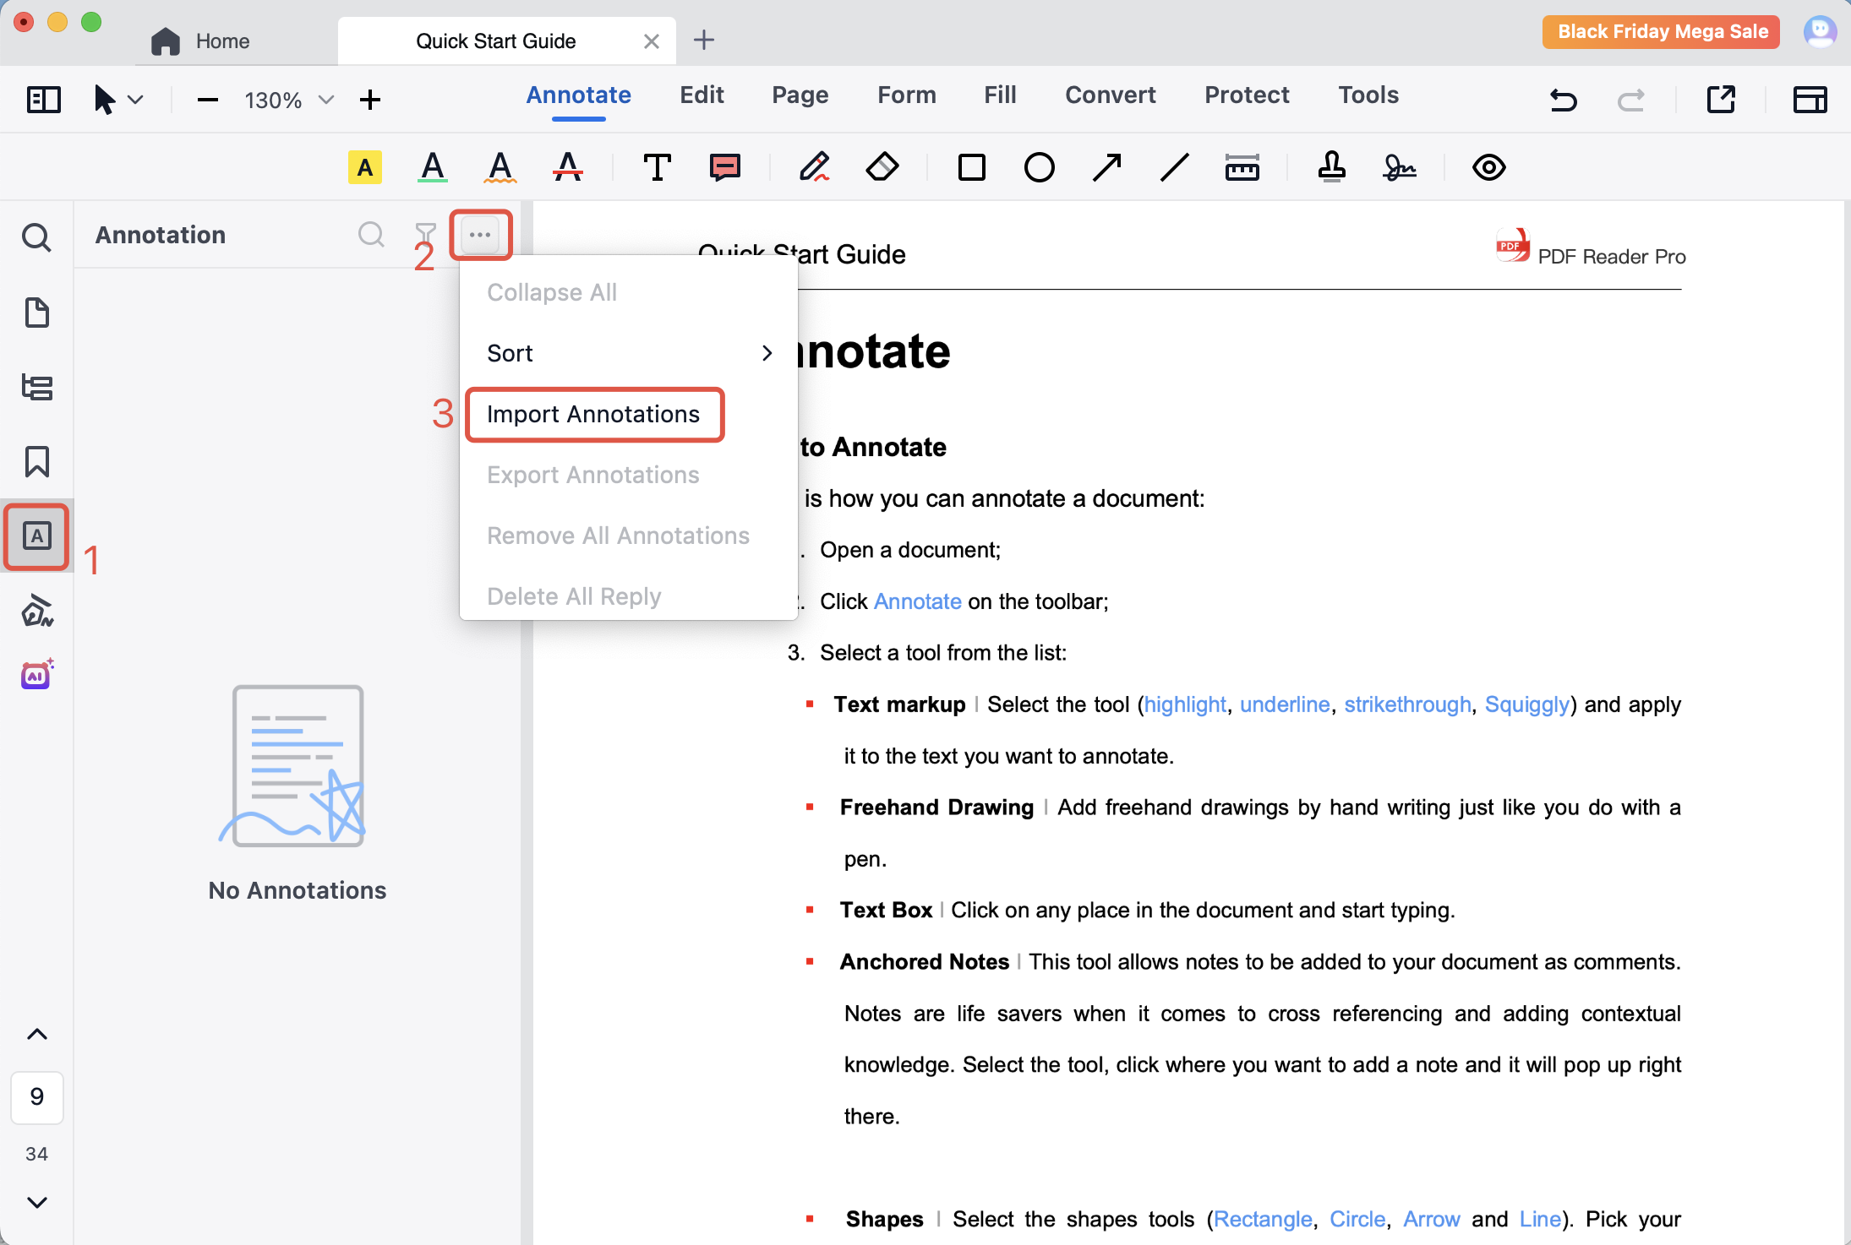Viewport: 1851px width, 1245px height.
Task: Toggle the left sidebar panel button
Action: [44, 100]
